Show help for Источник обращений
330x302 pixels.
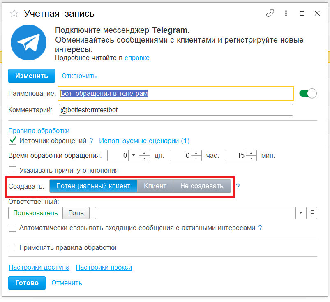coord(91,141)
